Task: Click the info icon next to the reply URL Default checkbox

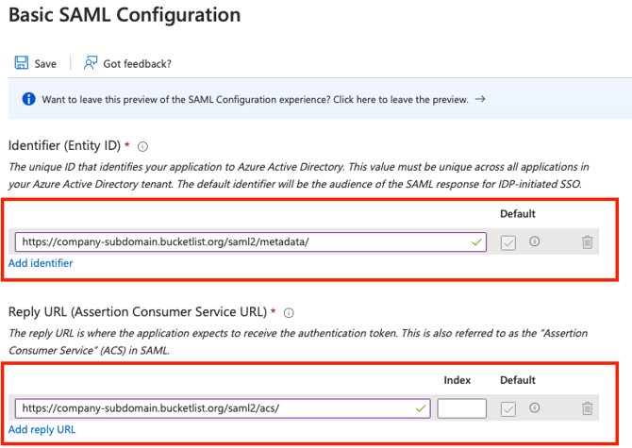Action: 535,408
